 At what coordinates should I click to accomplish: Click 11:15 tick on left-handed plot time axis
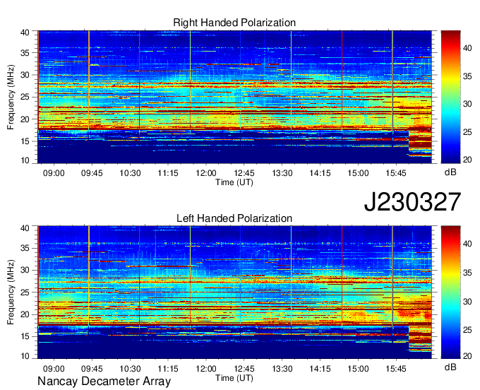(168, 369)
